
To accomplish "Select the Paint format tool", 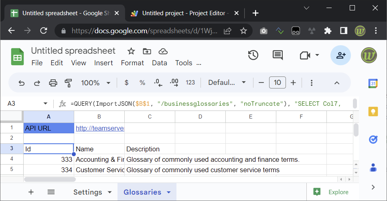I will tap(68, 83).
